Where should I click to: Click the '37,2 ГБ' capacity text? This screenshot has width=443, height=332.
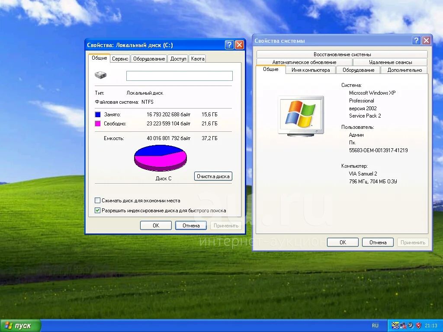(209, 138)
